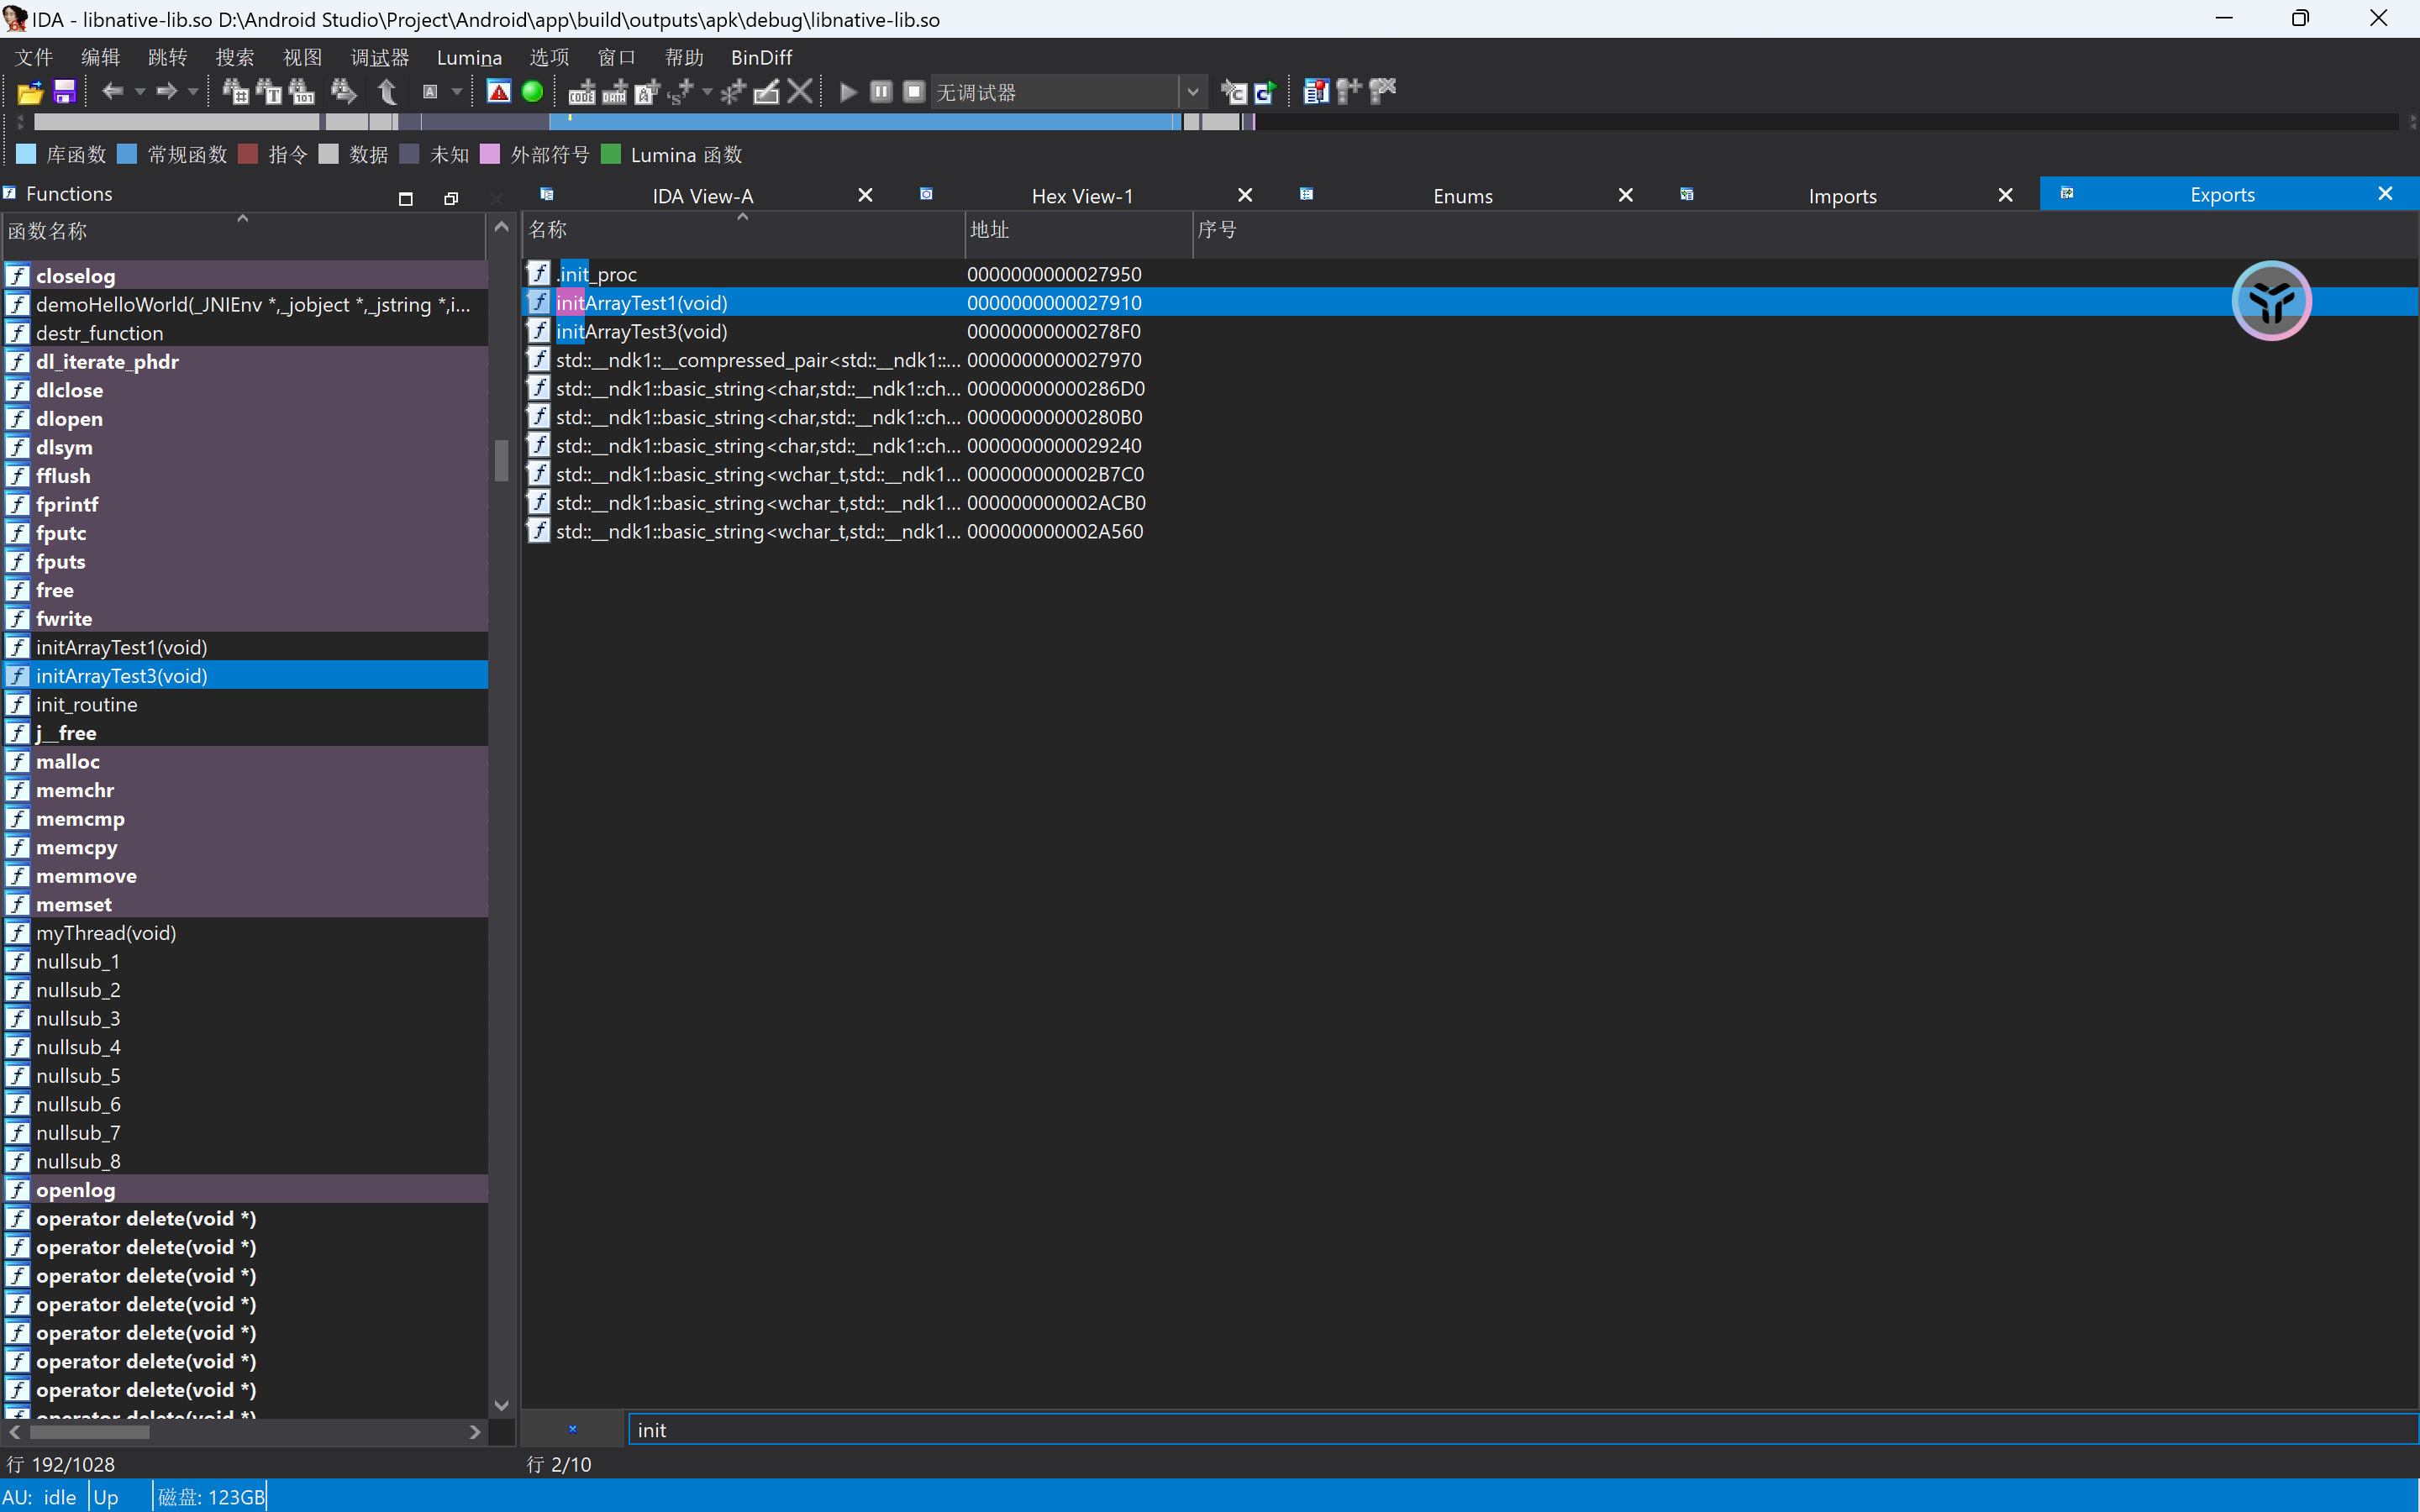The height and width of the screenshot is (1512, 2420).
Task: Click the green circle status icon
Action: click(533, 92)
